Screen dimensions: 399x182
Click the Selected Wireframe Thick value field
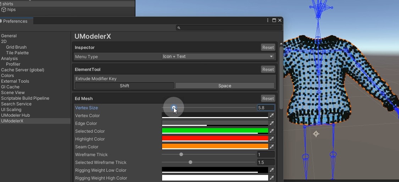[x=266, y=162]
